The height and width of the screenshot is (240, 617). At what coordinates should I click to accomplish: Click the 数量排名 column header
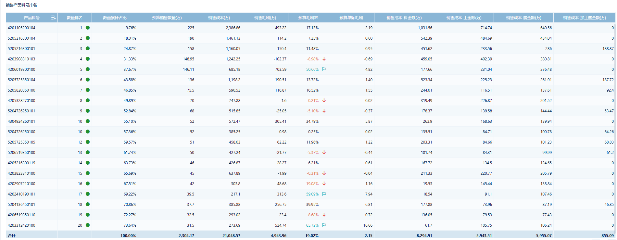[x=75, y=18]
